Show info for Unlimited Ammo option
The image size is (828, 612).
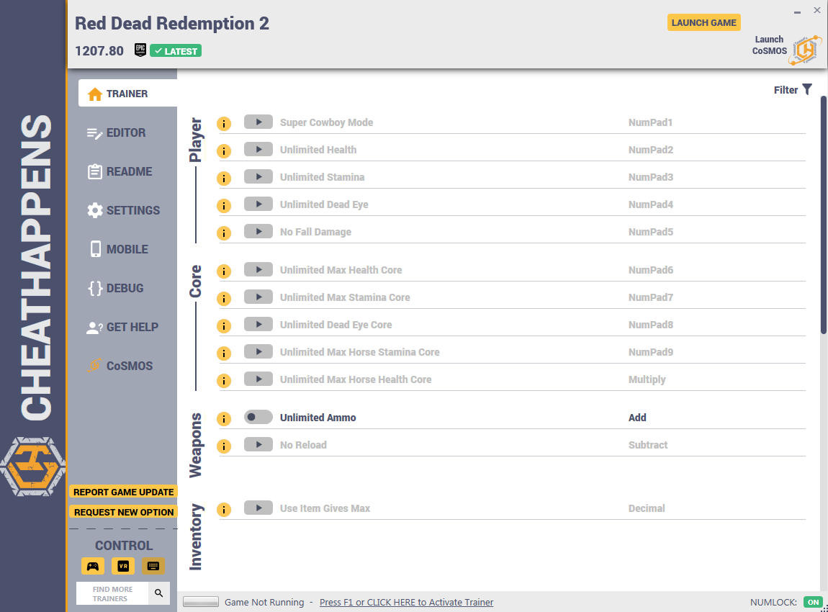tap(224, 419)
